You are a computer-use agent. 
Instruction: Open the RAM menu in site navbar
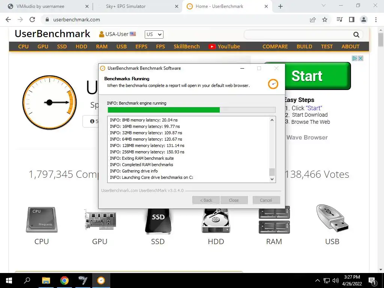pos(102,46)
